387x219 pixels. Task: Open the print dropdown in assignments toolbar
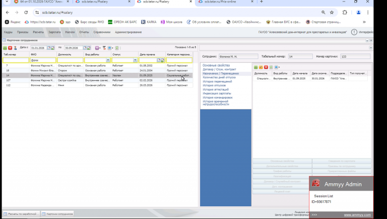277,67
